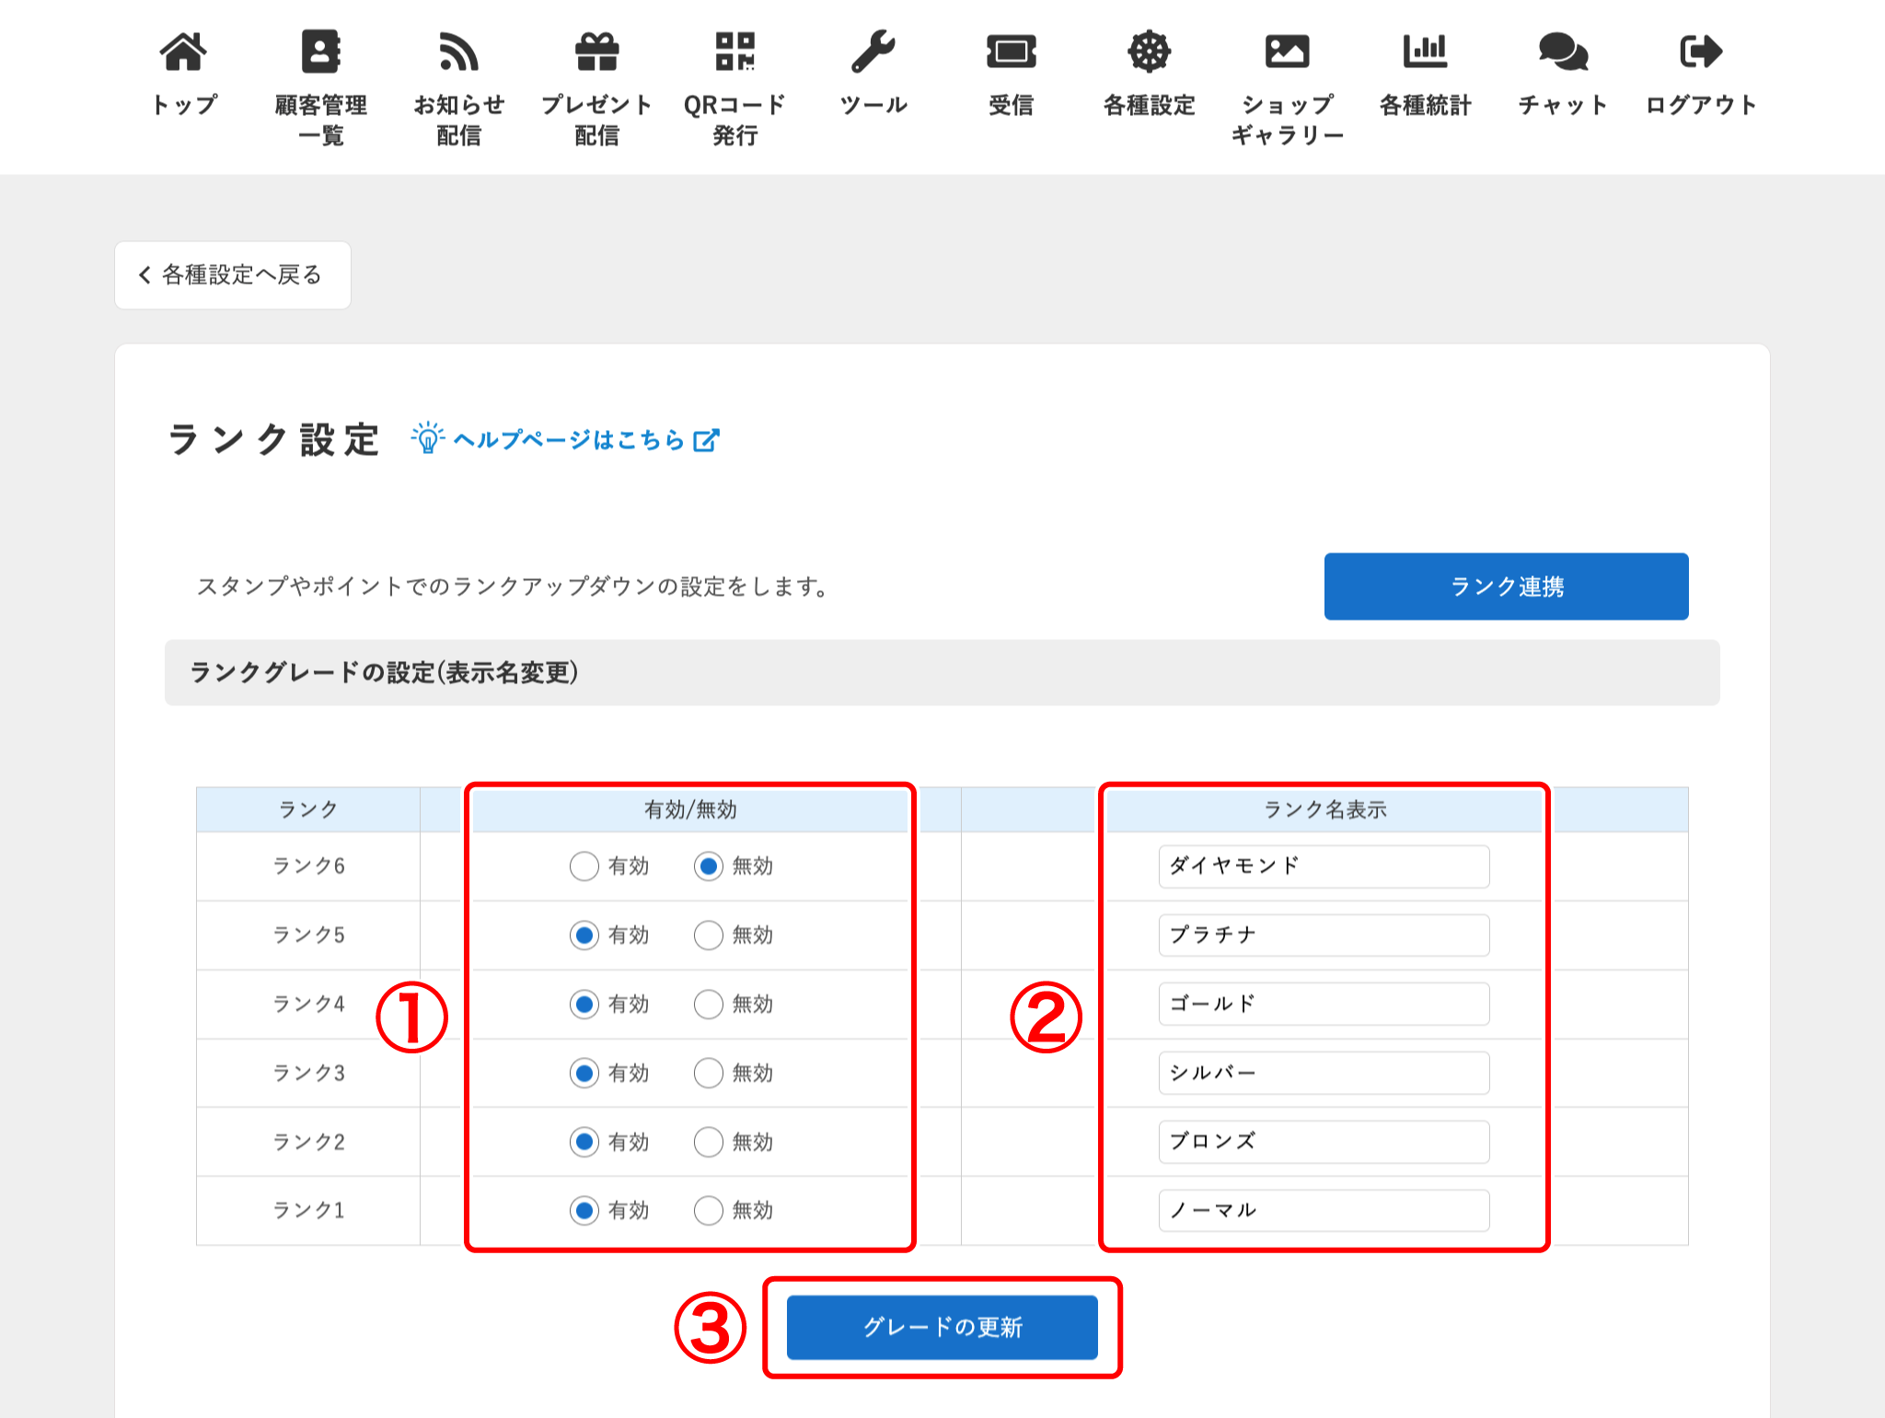The width and height of the screenshot is (1885, 1418).
Task: Open the ツール wrench icon
Action: 873,52
